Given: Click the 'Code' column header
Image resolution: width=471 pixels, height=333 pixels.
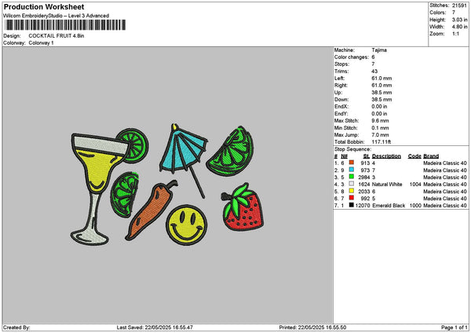Looking at the screenshot, I should coord(414,156).
